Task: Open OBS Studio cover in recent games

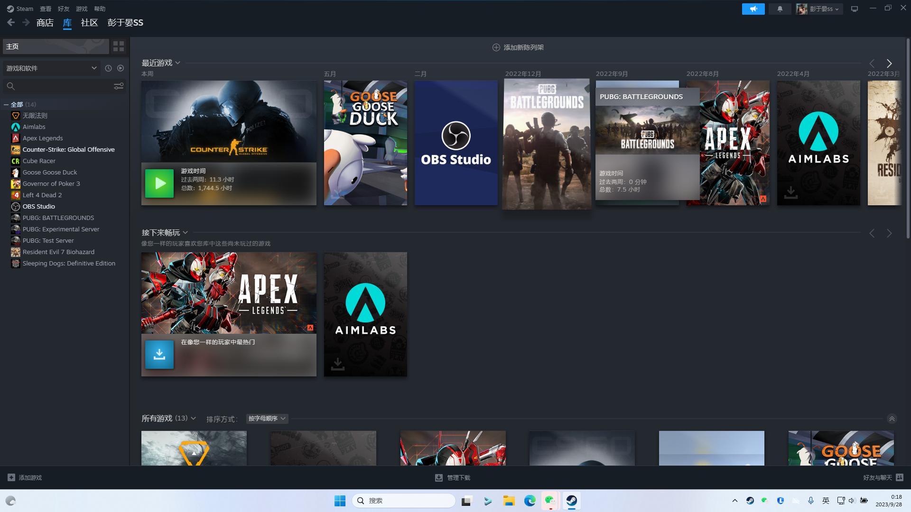Action: 456,143
